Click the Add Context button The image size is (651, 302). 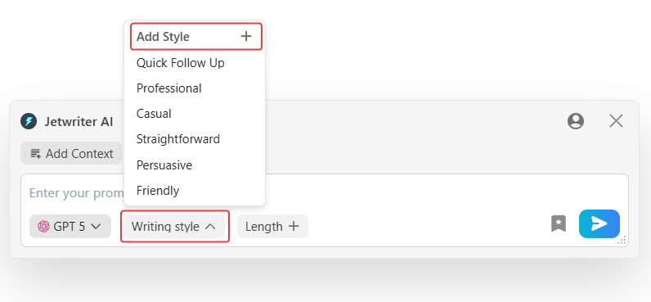71,153
